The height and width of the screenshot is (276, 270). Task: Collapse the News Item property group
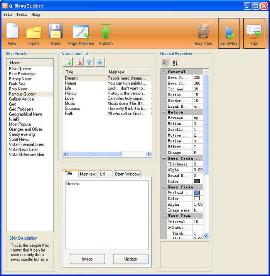tap(164, 216)
